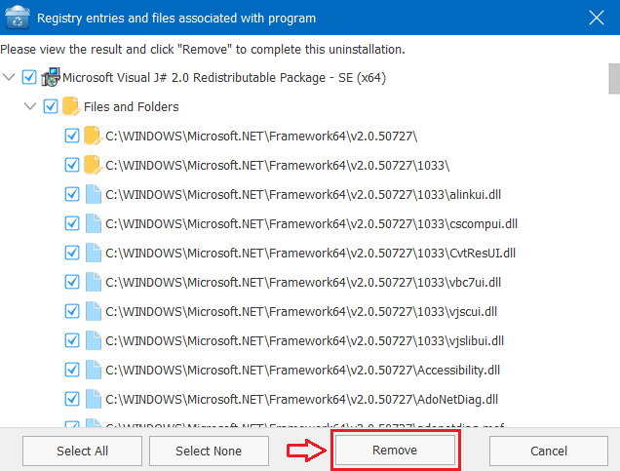620x471 pixels.
Task: Uncheck the alinkui.dll checkbox
Action: pos(72,194)
